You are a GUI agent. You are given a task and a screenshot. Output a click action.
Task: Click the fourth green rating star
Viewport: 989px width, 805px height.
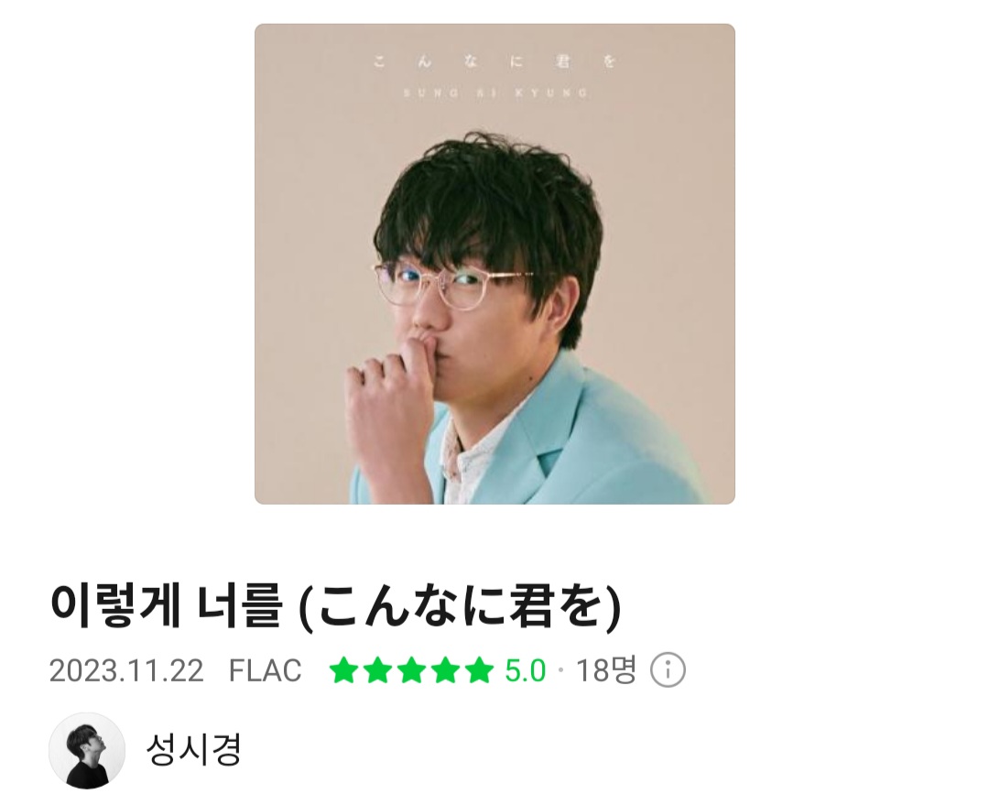445,670
